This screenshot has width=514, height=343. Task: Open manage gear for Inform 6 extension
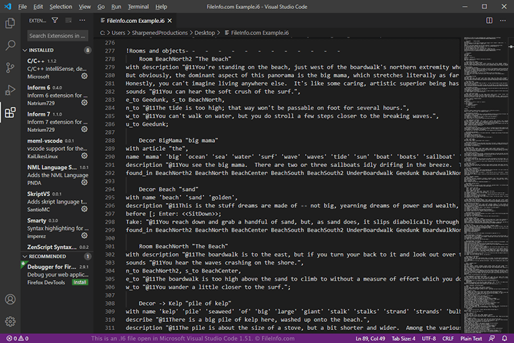(85, 104)
